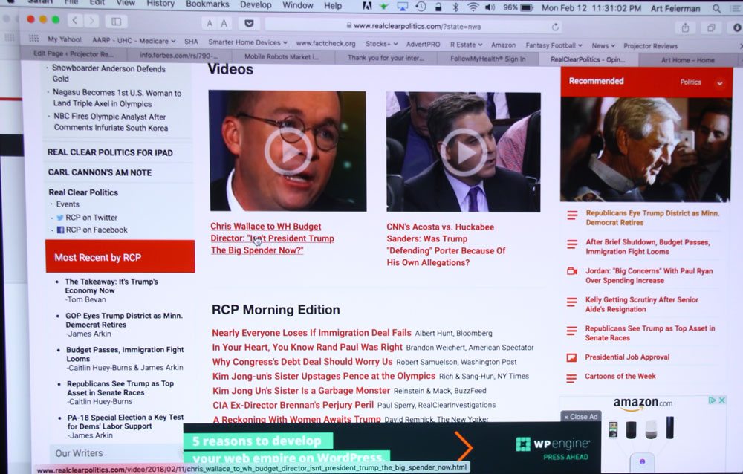Open the Wi-Fi status menu

[x=473, y=7]
